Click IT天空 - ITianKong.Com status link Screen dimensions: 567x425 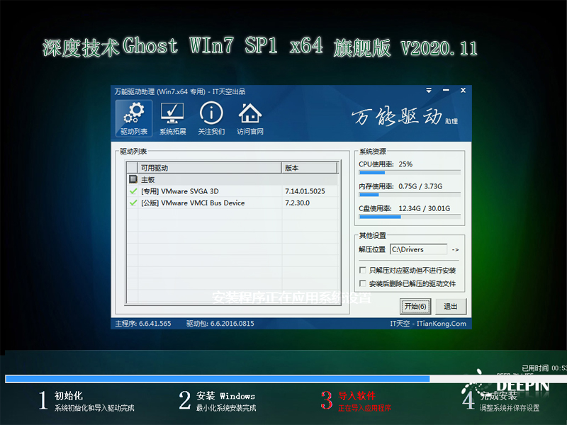pos(428,324)
